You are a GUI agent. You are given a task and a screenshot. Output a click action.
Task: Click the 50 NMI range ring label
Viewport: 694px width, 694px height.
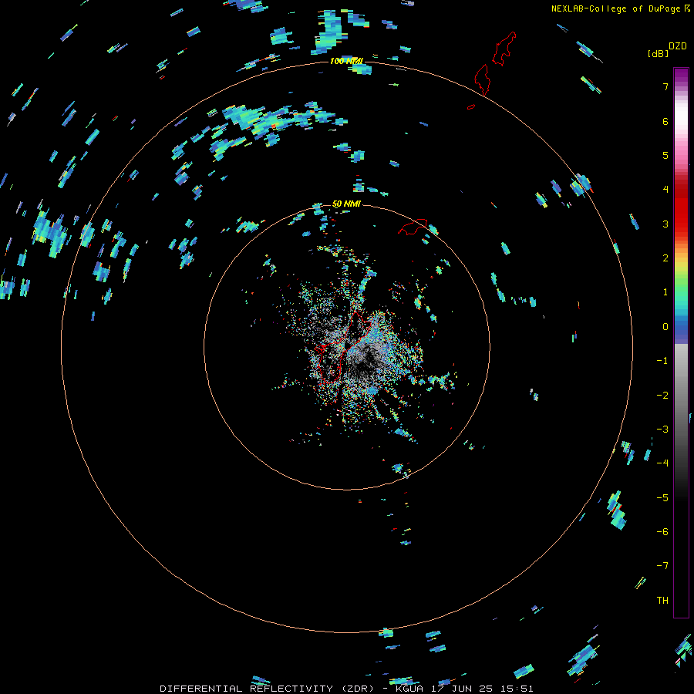tap(346, 204)
